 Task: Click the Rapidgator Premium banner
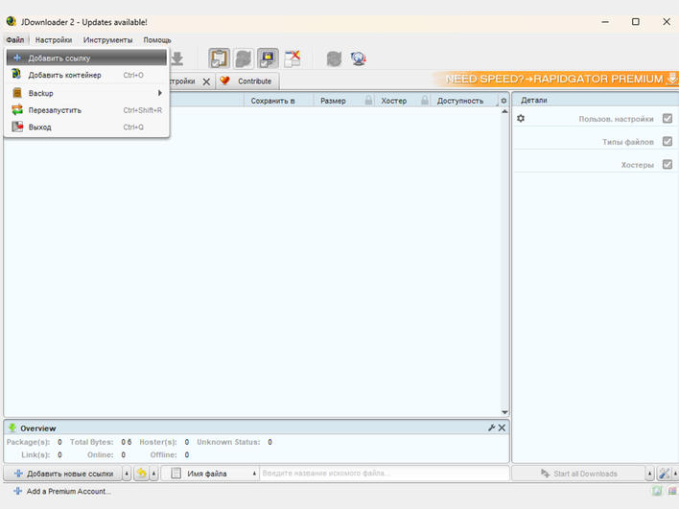pyautogui.click(x=555, y=80)
